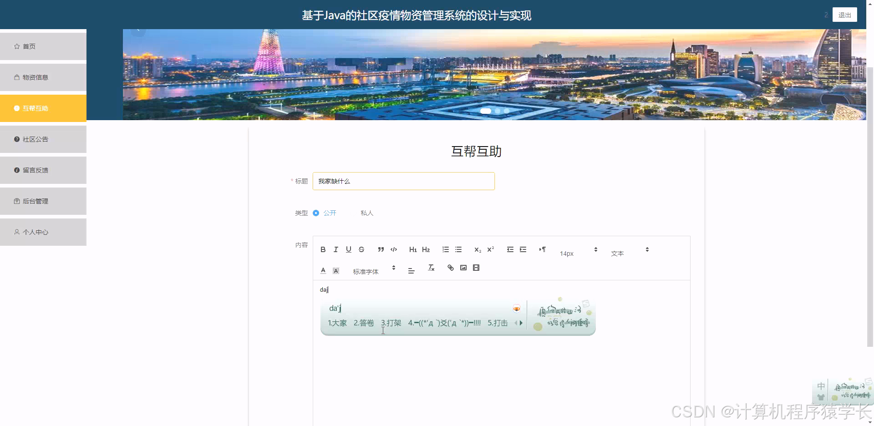Screen dimensions: 874x426
Task: Click the subscript formatting icon
Action: point(477,249)
